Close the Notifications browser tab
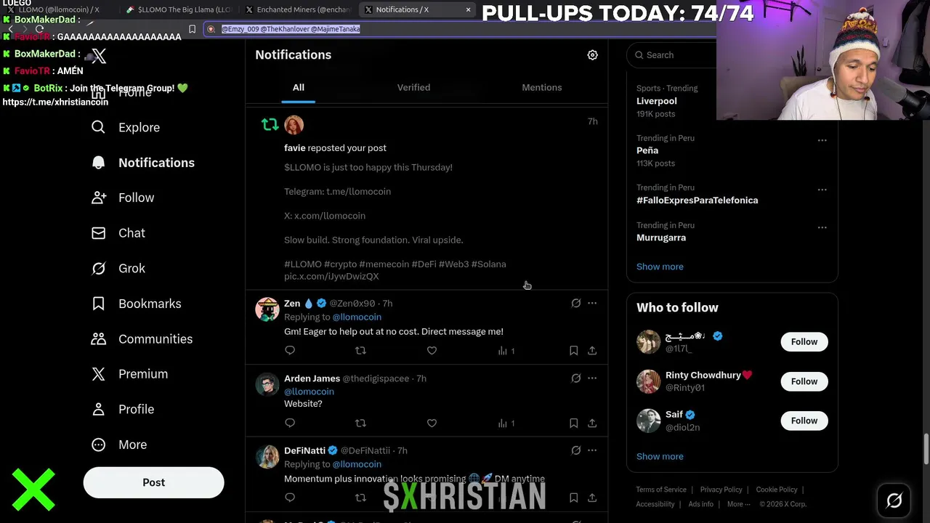Screen dimensions: 930x523 tap(468, 9)
